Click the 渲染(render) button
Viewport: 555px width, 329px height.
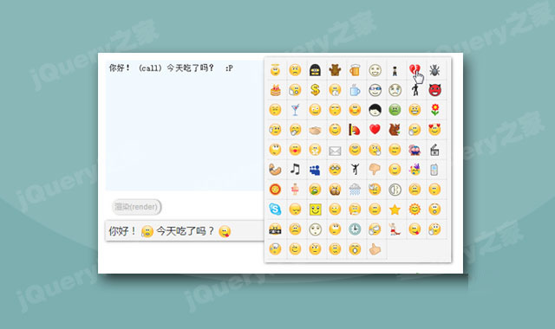point(137,207)
